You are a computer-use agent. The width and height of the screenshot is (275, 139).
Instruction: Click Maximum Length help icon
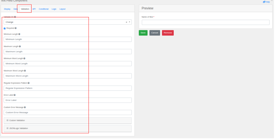coord(20,46)
